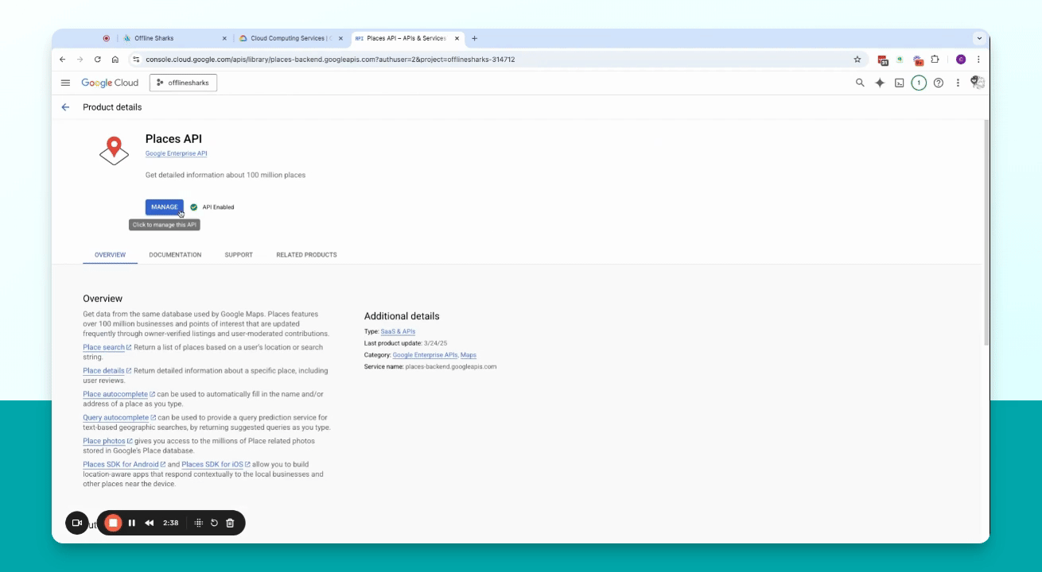Open the SaaS & APIs type link
This screenshot has width=1042, height=572.
[x=398, y=331]
